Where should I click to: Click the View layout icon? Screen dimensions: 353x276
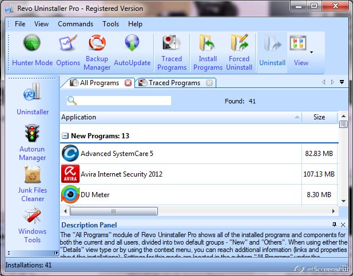[298, 43]
